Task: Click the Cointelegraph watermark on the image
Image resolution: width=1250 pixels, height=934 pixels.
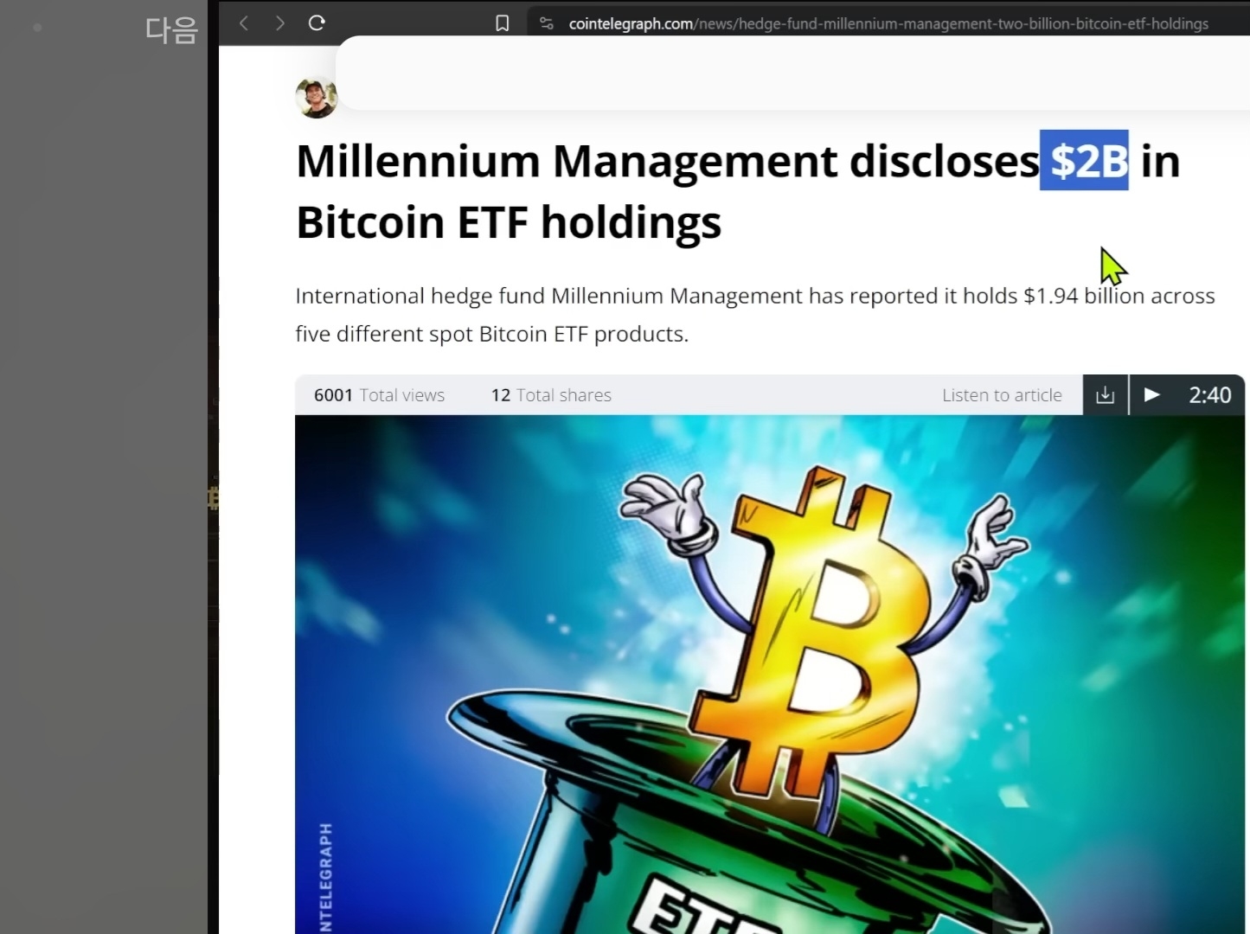Action: (325, 875)
